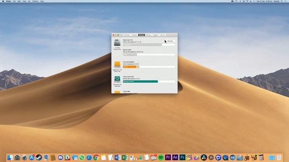The height and width of the screenshot is (162, 289).
Task: Open the Finder menu
Action: [x=9, y=1]
